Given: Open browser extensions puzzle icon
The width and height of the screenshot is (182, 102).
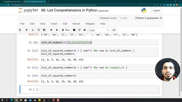Looking at the screenshot, I should 171,5.
